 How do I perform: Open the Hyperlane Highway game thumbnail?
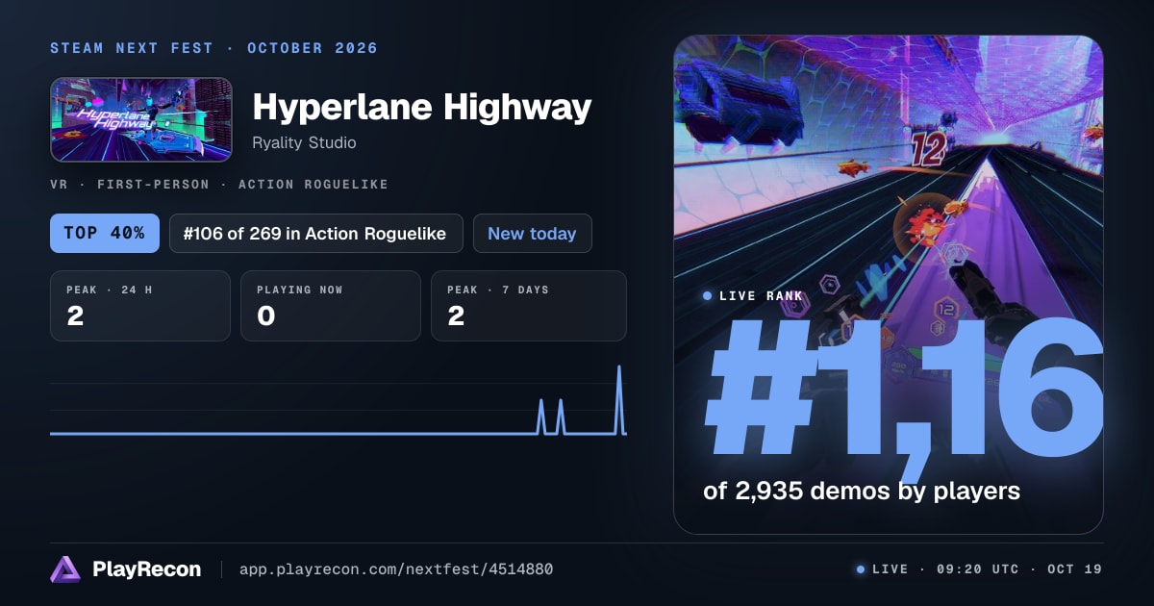[141, 119]
